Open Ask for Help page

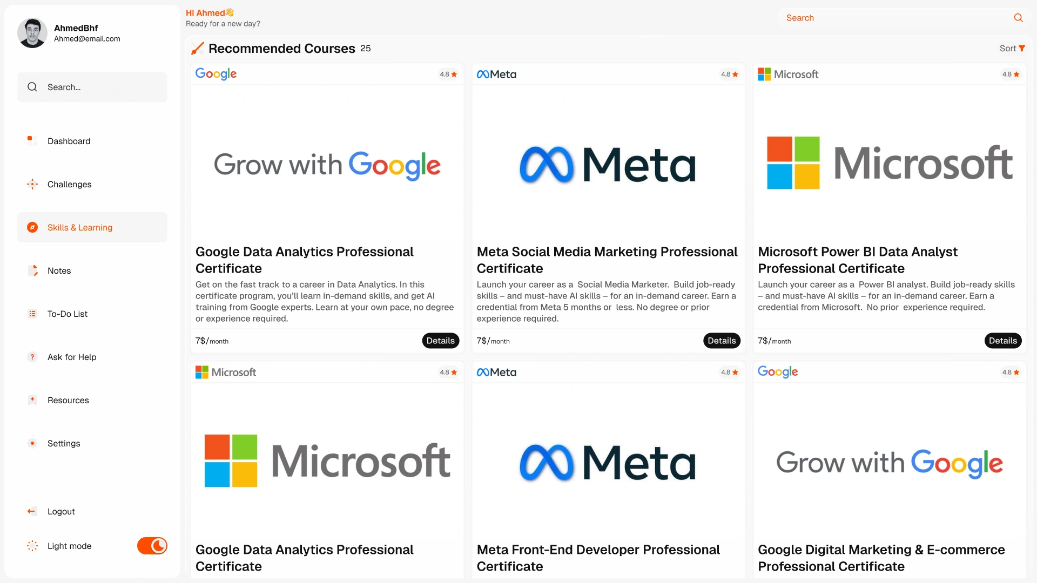coord(92,357)
